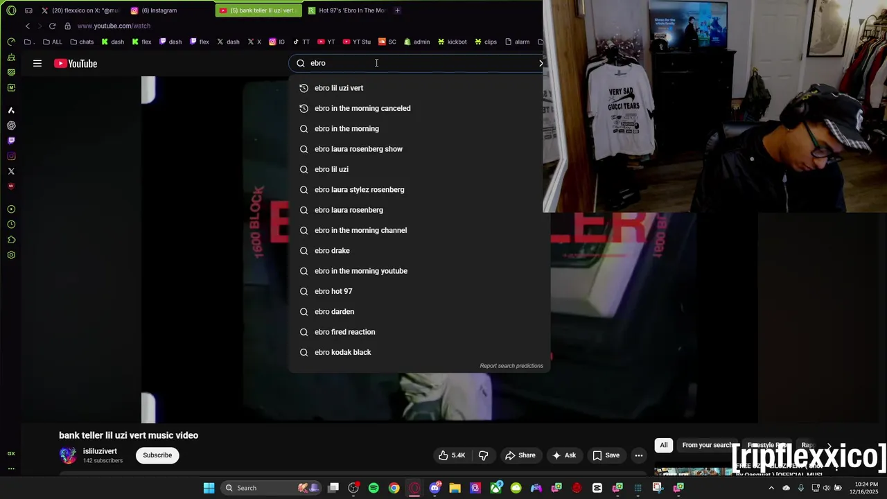
Task: Open the SC SoundCloud bookmark
Action: [x=387, y=42]
